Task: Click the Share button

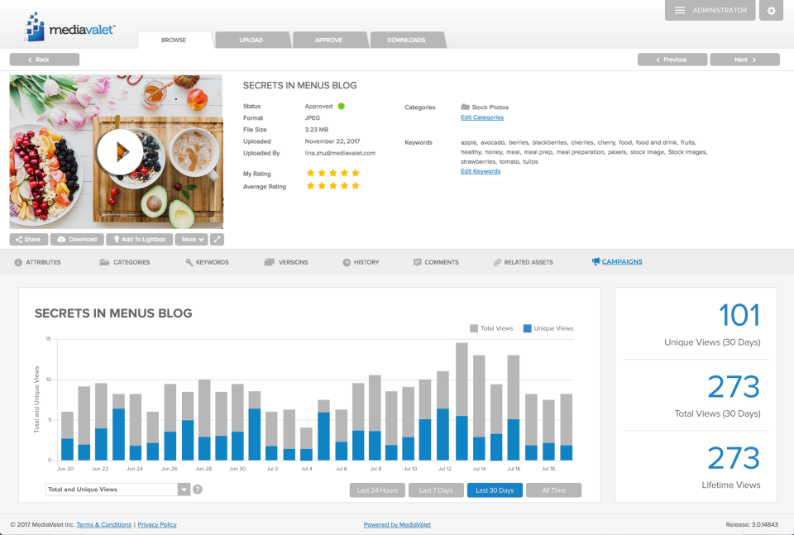Action: point(28,240)
